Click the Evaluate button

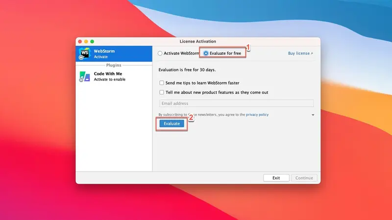coord(172,124)
